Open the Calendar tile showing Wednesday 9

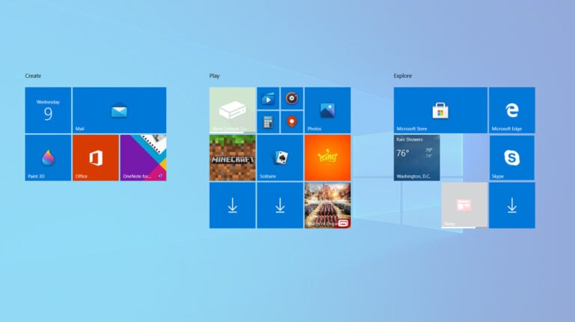(48, 110)
